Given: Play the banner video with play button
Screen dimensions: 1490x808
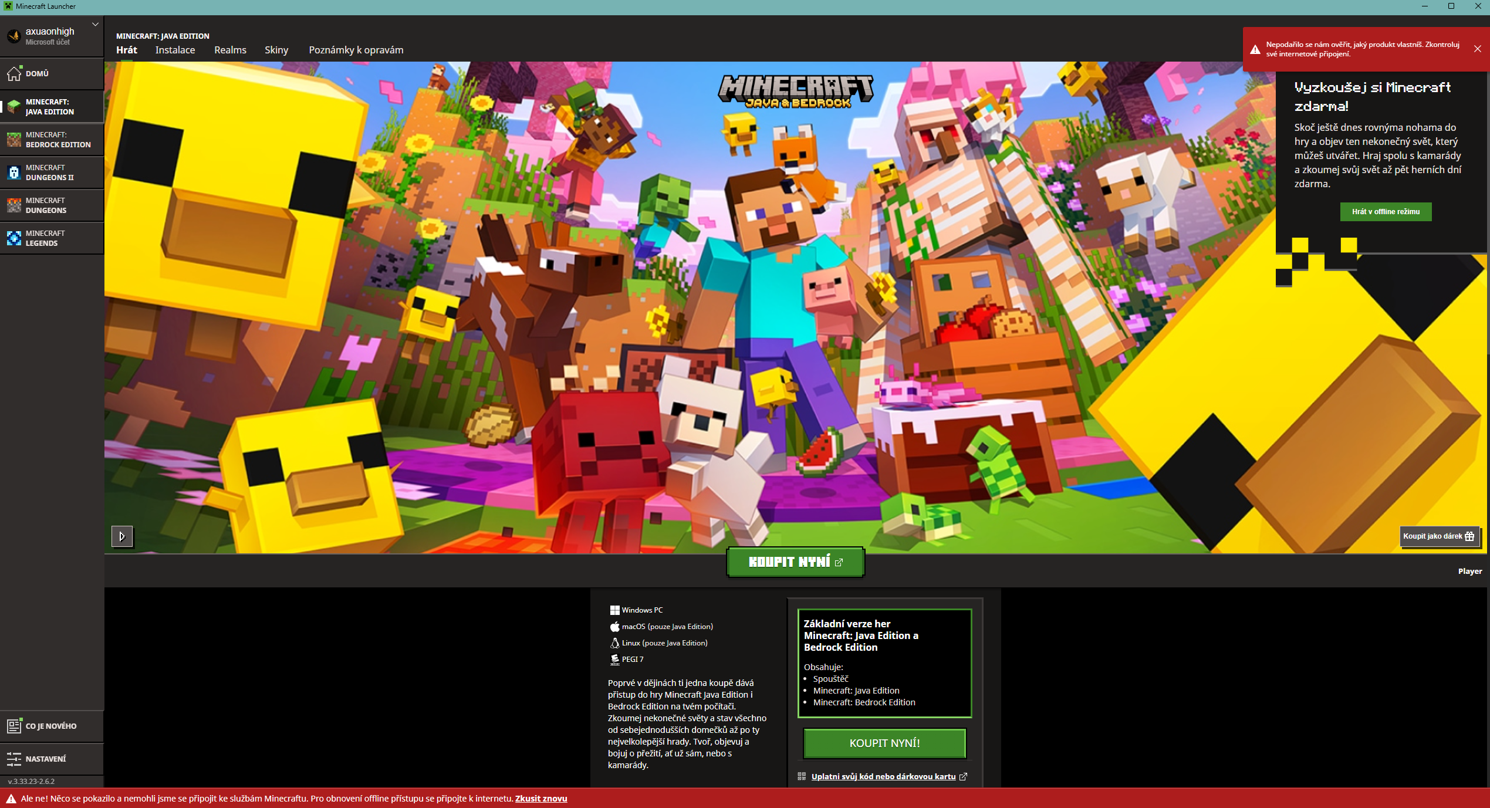Looking at the screenshot, I should point(122,536).
